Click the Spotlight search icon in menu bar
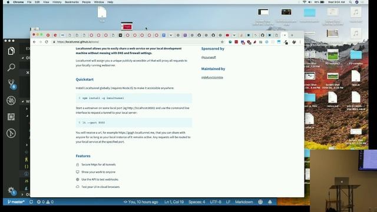The height and width of the screenshot is (212, 377). click(350, 2)
